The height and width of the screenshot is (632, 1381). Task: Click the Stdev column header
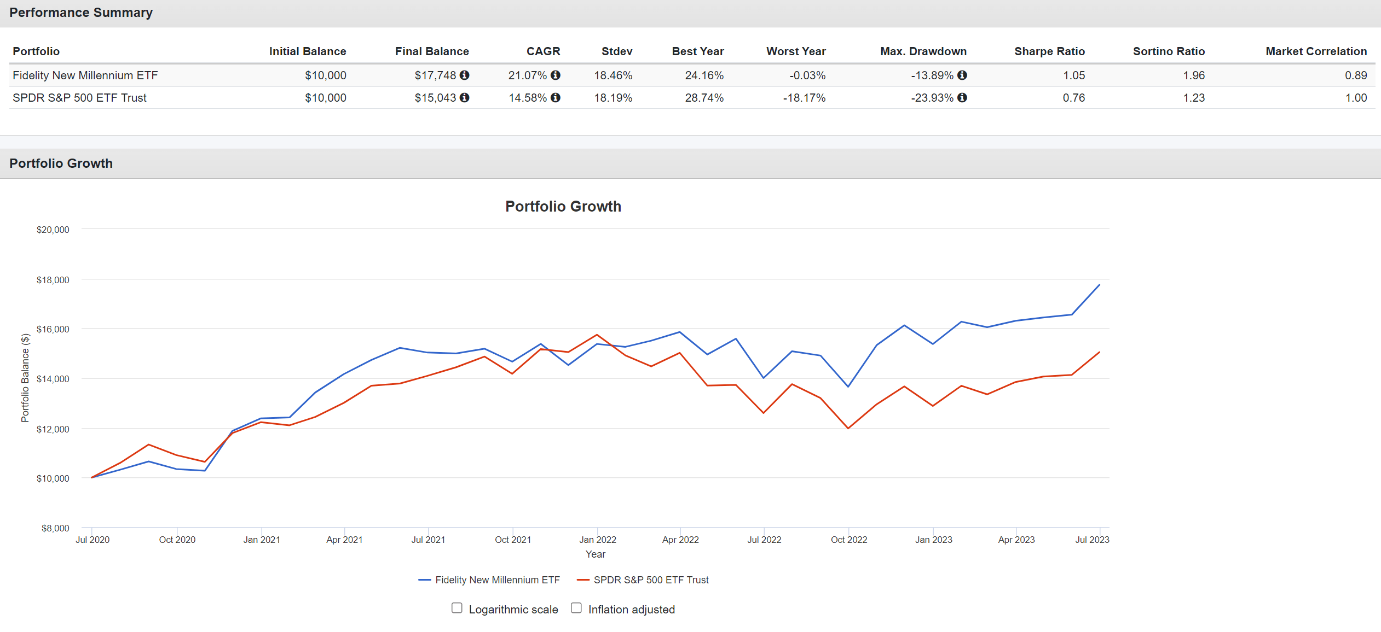[x=617, y=51]
